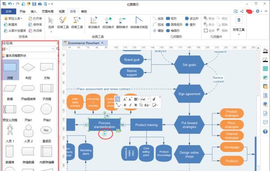Click the save library (保存库) button
Image resolution: width=270 pixels, height=171 pixels.
[35, 25]
